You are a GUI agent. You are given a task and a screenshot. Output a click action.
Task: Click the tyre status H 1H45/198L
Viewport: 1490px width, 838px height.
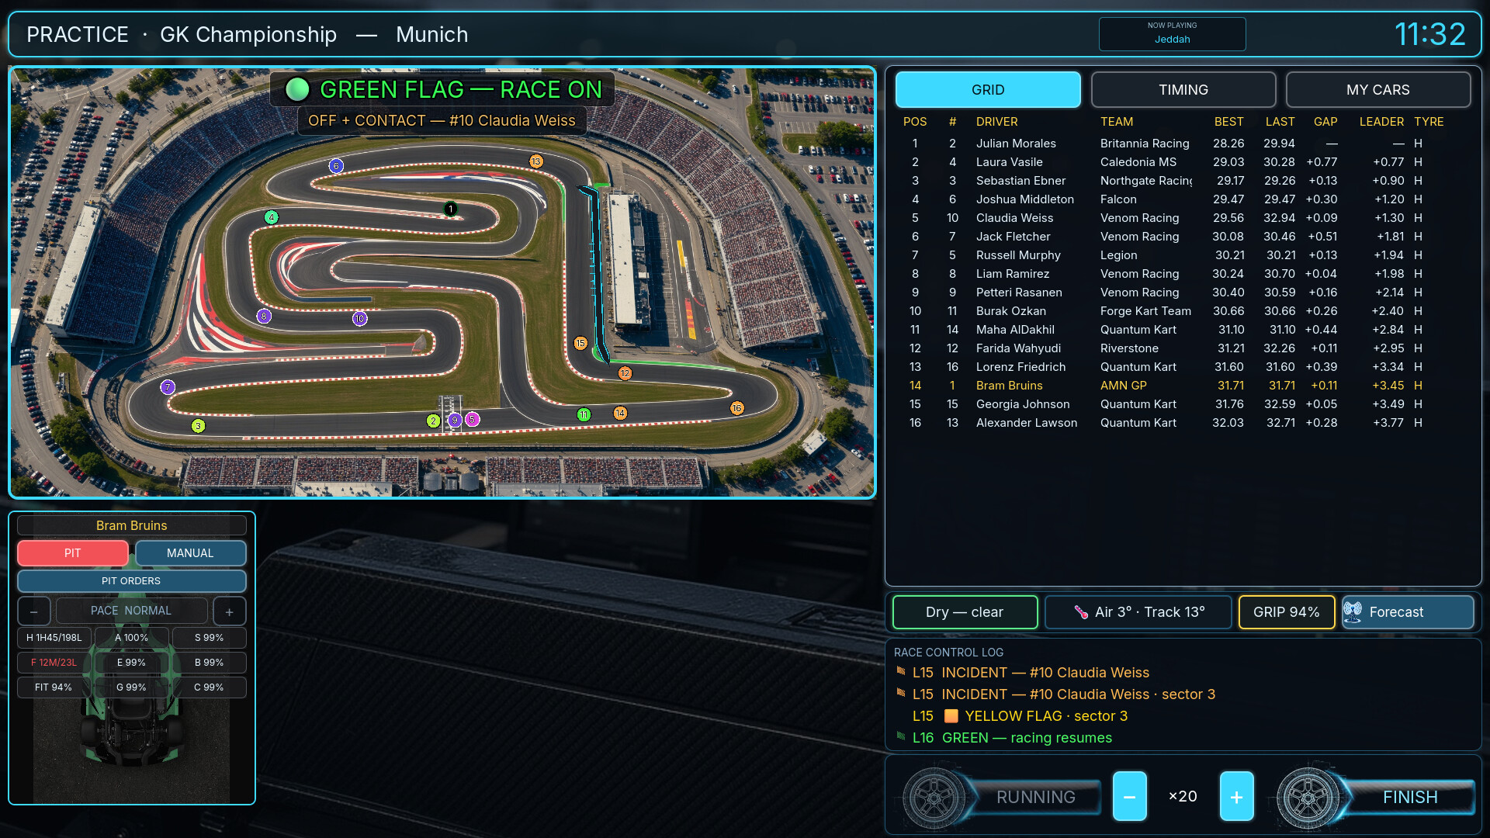click(54, 638)
